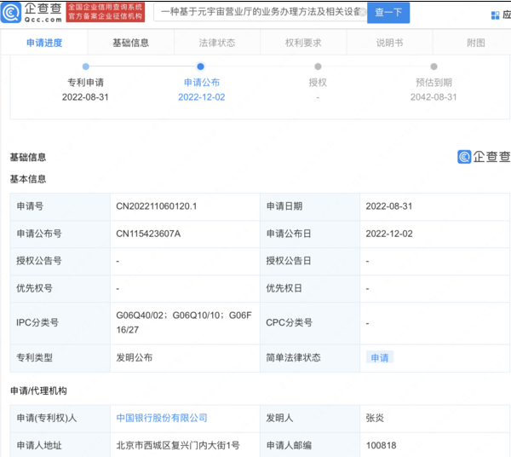The image size is (511, 457).
Task: Open the 权利要求 tab
Action: click(303, 43)
